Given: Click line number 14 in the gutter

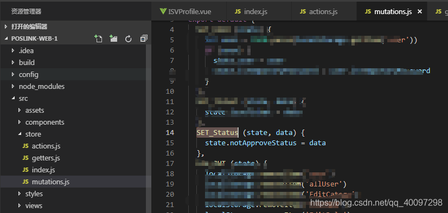Looking at the screenshot, I should point(170,132).
